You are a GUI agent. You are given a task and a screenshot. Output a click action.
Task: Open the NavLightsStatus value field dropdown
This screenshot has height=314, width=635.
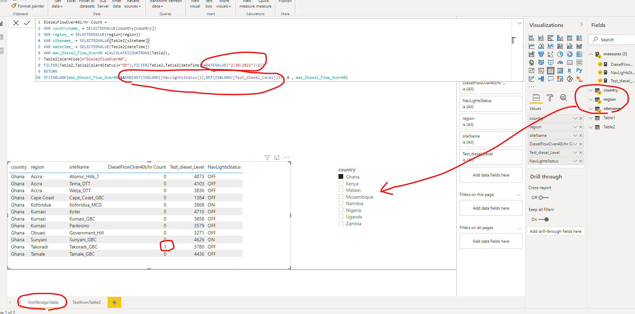575,161
